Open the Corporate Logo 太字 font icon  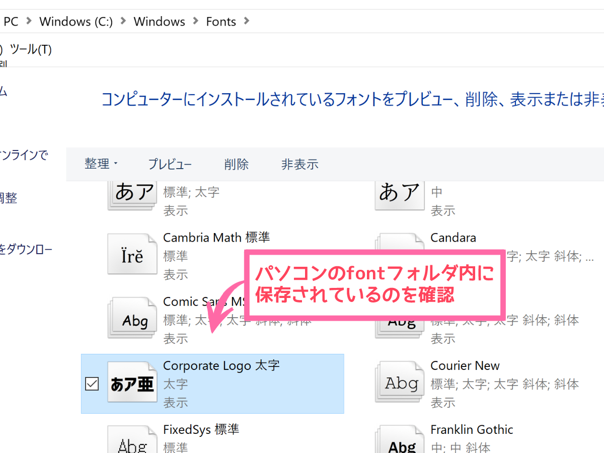tap(132, 384)
